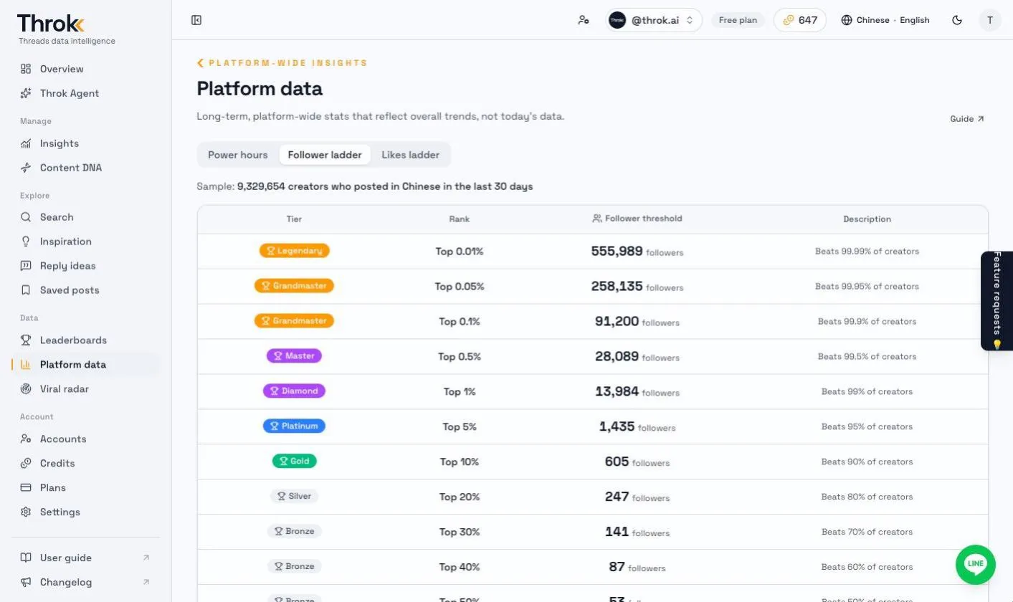Click the Credits coins icon in sidebar
This screenshot has width=1013, height=602.
26,463
